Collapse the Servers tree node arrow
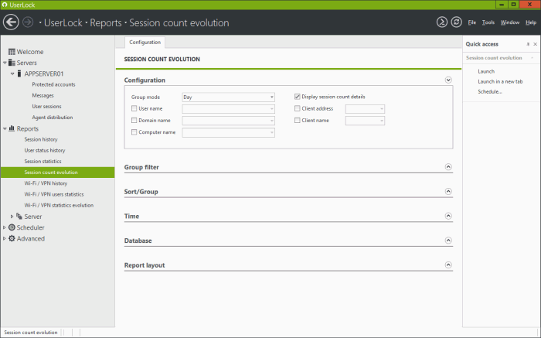 (x=5, y=63)
